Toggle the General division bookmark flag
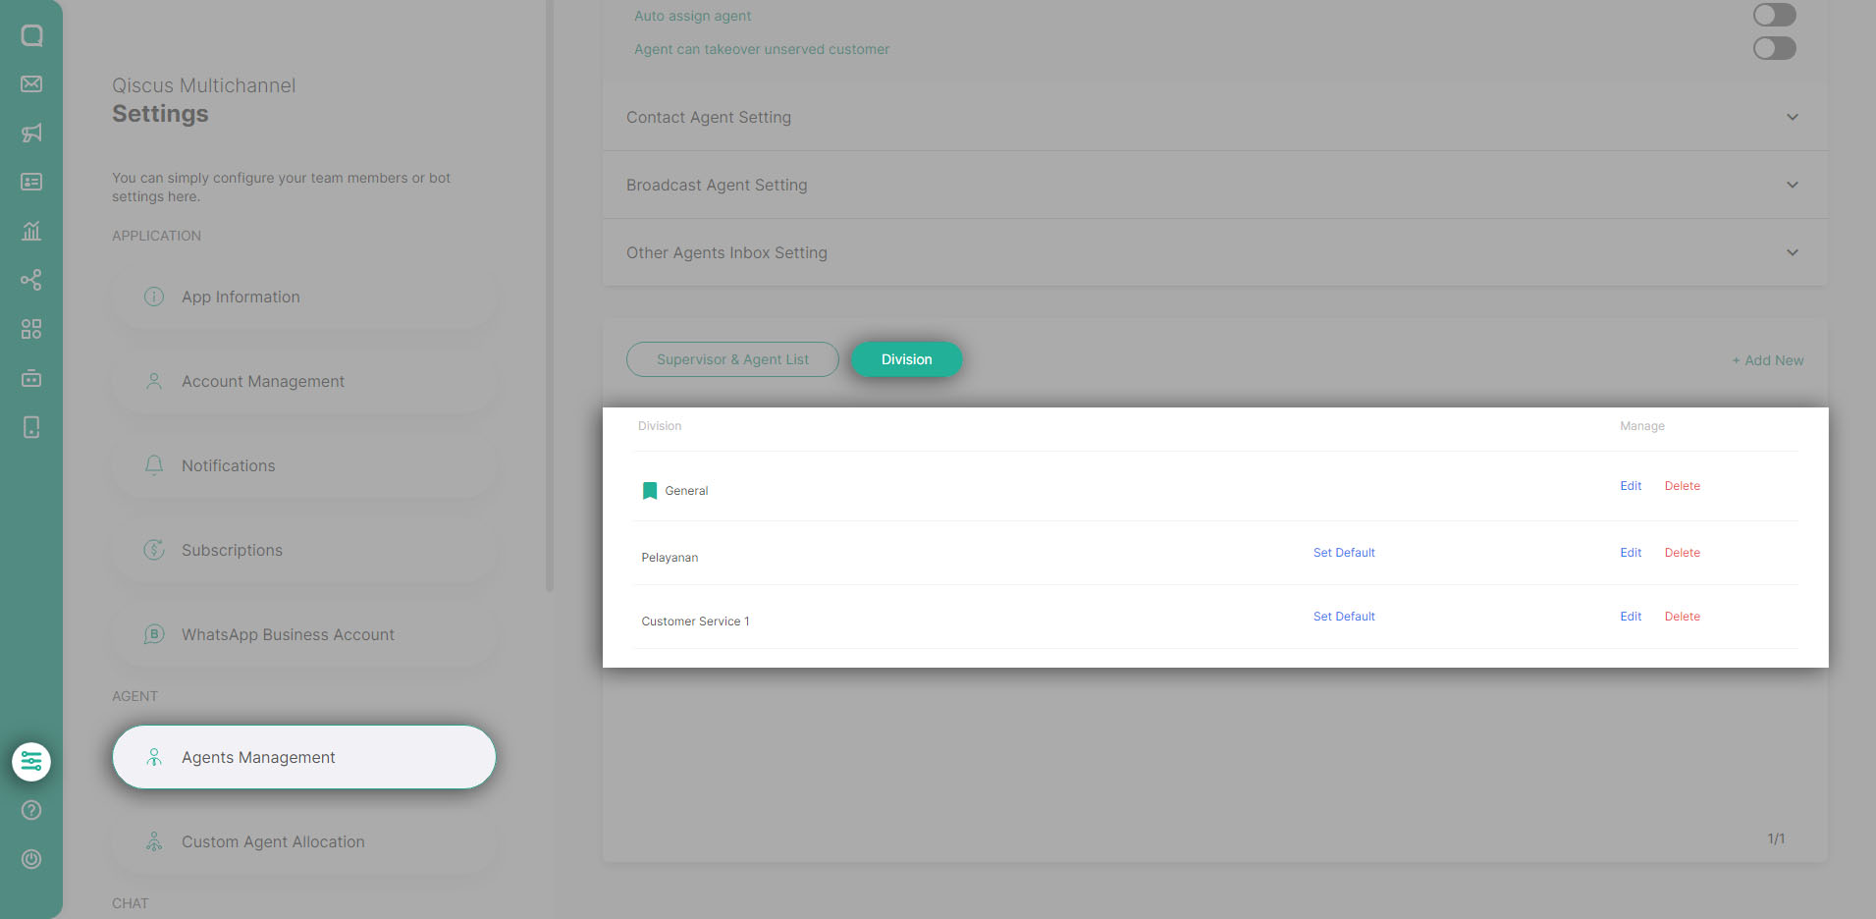This screenshot has width=1876, height=919. click(x=649, y=490)
